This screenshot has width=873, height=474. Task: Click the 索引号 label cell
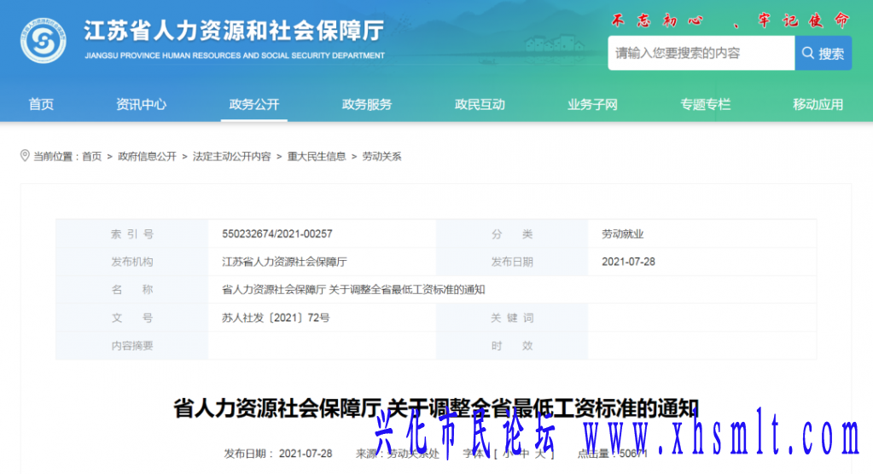tap(132, 234)
